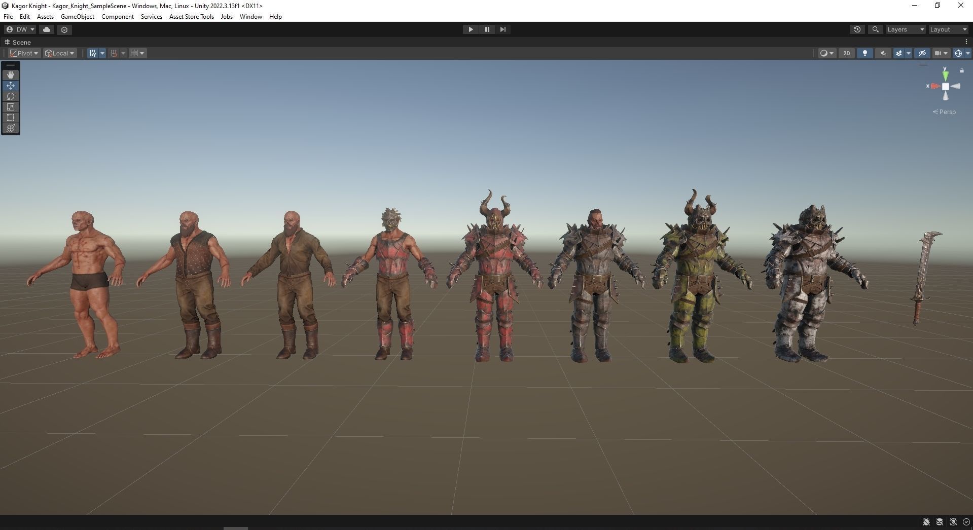Open the global search magnifier
Screen dimensions: 973x530
(x=875, y=29)
